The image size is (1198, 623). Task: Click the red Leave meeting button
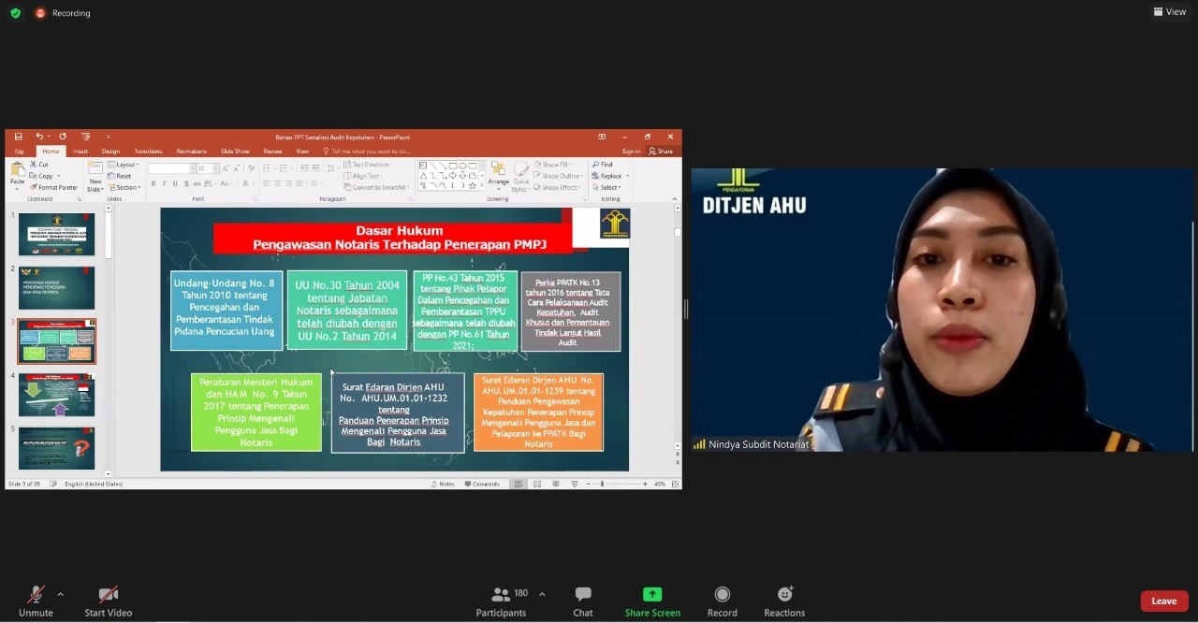(1163, 601)
